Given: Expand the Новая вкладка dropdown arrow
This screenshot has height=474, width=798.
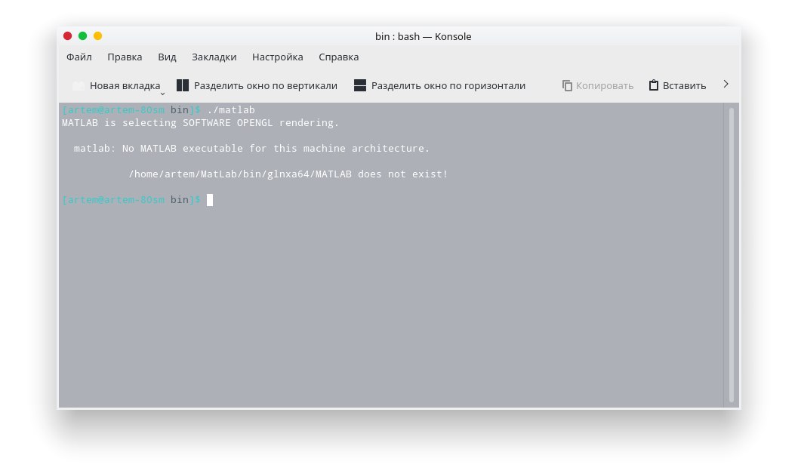Looking at the screenshot, I should point(162,94).
